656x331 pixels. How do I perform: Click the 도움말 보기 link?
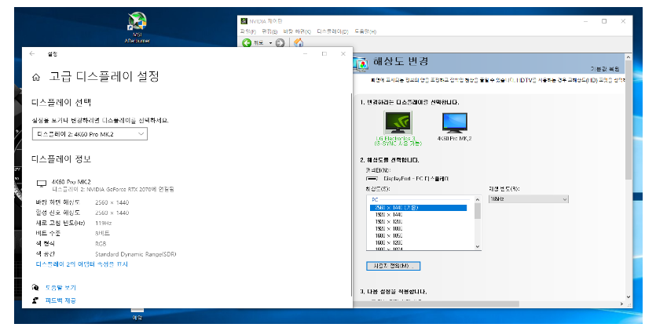(x=60, y=288)
